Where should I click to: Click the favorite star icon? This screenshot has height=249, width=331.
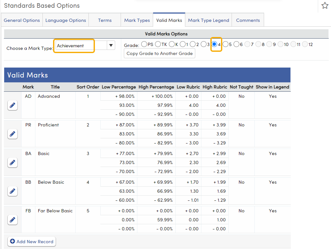tap(325, 5)
